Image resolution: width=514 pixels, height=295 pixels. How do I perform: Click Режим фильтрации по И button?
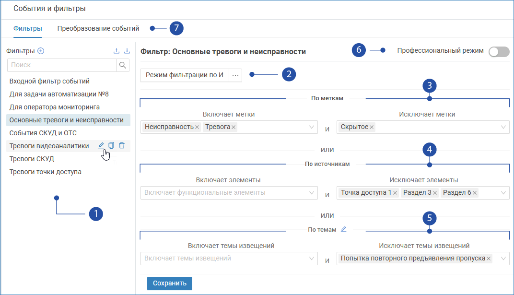(185, 75)
